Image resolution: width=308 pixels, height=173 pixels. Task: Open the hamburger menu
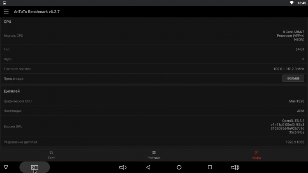6,11
